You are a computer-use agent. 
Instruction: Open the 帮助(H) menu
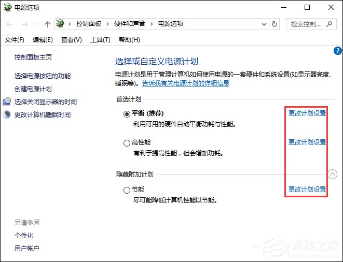(130, 40)
